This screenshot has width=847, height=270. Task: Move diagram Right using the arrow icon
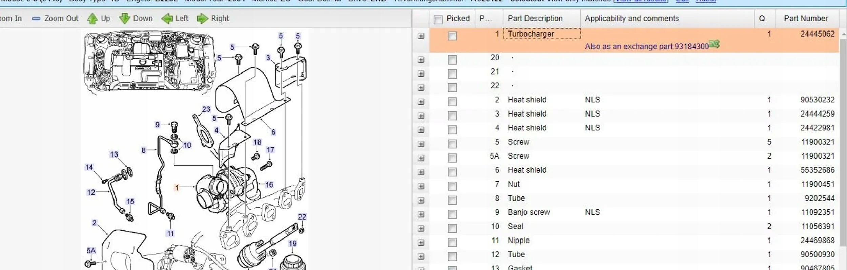[202, 19]
